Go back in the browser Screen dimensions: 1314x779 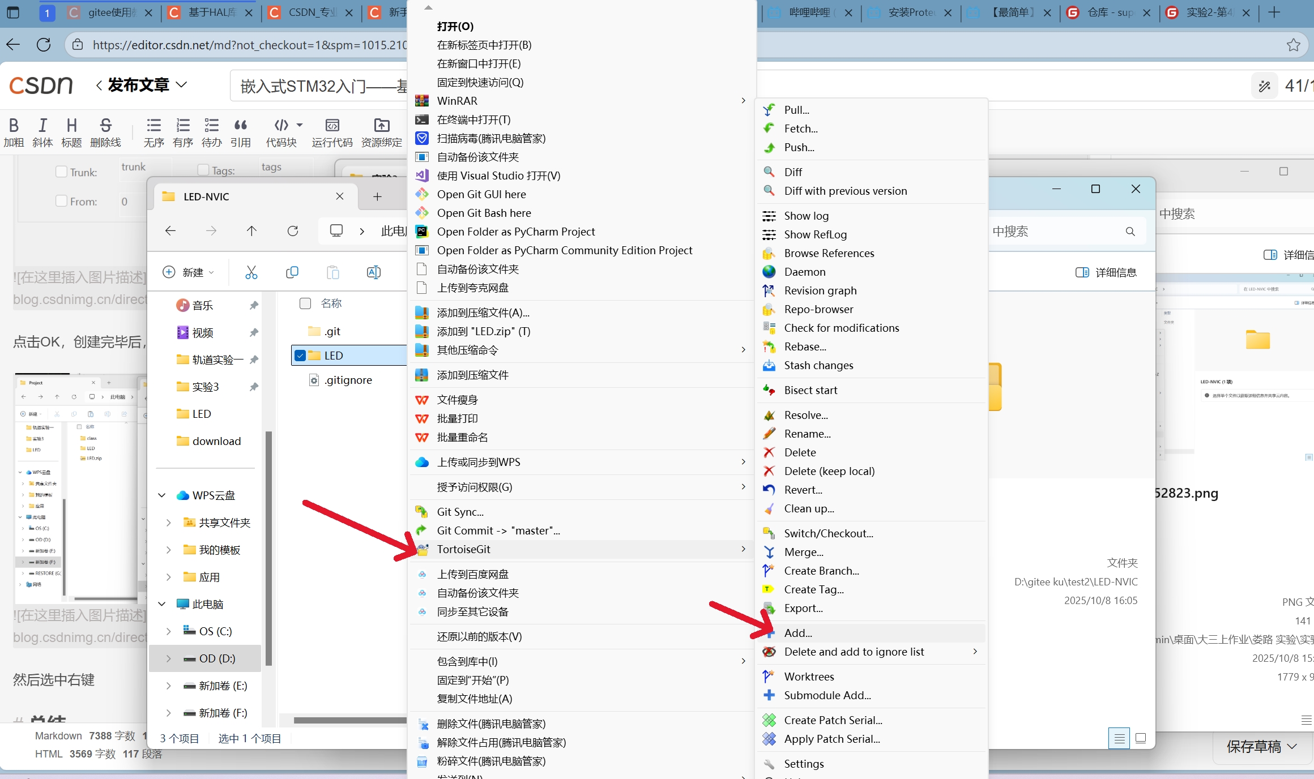coord(13,44)
